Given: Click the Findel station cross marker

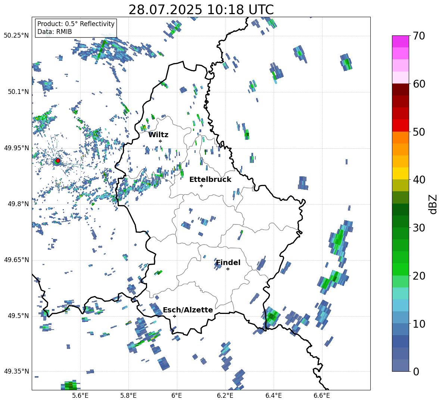Looking at the screenshot, I should click(228, 269).
